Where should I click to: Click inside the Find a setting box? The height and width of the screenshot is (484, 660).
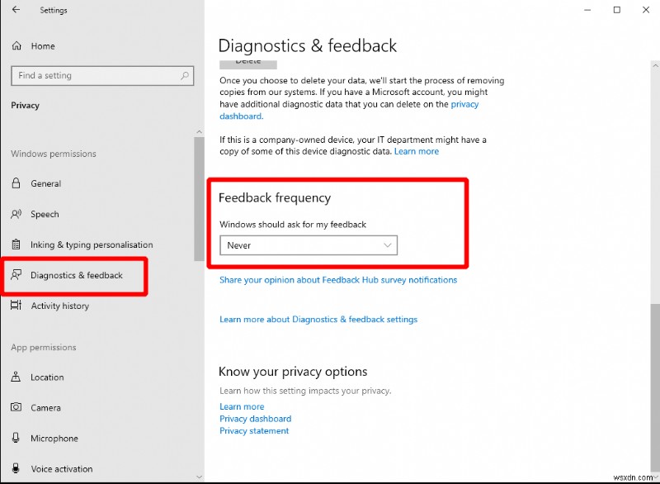[91, 75]
